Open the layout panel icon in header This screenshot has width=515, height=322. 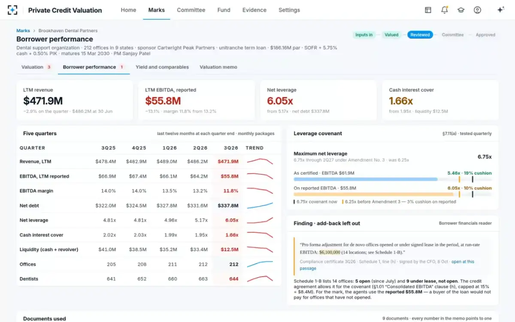[428, 10]
